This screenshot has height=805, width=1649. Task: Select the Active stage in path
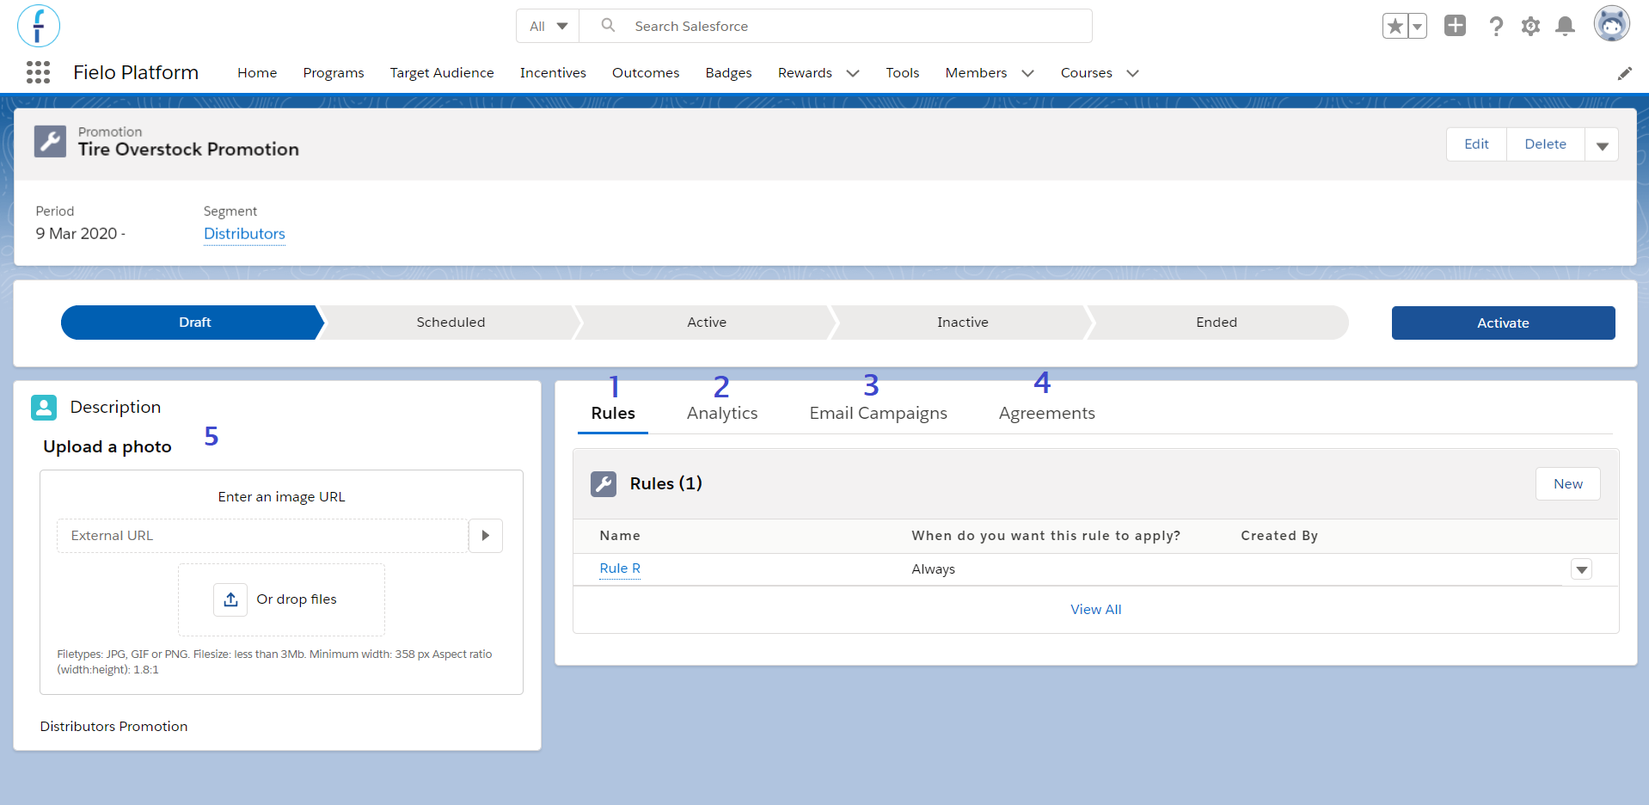(707, 323)
